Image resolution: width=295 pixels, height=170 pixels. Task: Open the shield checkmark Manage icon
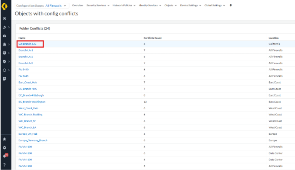[5, 62]
